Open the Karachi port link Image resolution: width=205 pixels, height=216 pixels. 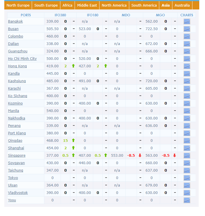point(14,89)
